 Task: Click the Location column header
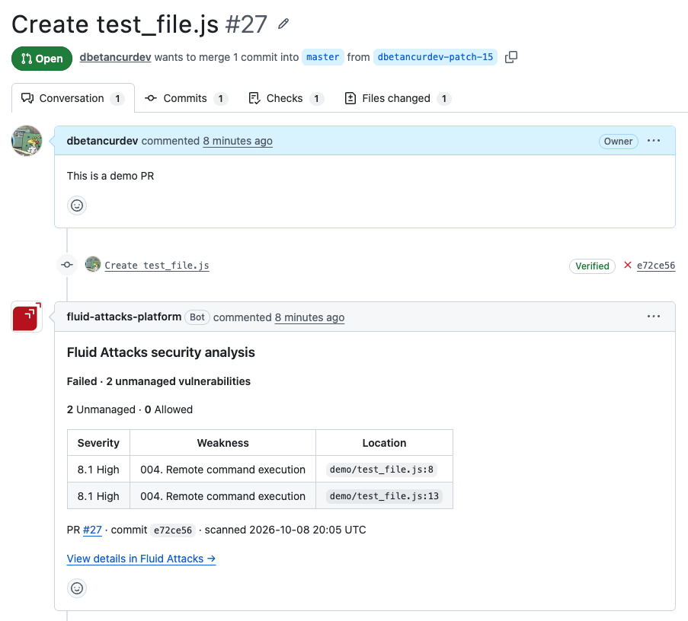(384, 443)
